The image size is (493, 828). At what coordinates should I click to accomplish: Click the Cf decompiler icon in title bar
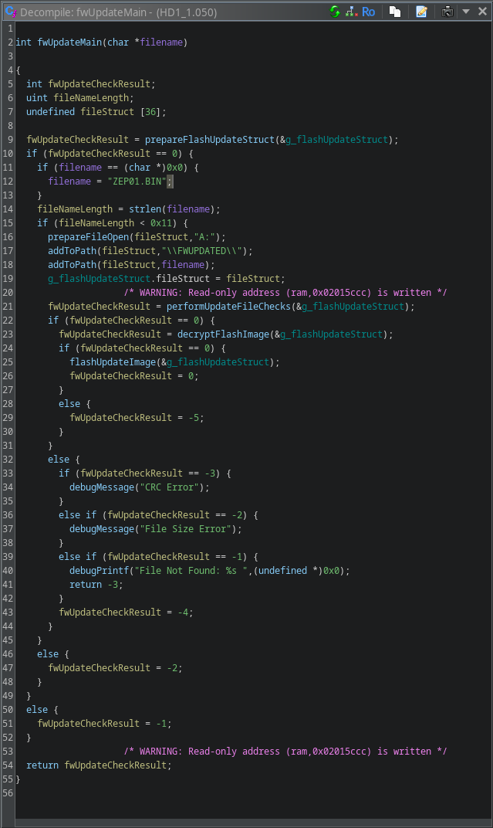click(x=11, y=12)
